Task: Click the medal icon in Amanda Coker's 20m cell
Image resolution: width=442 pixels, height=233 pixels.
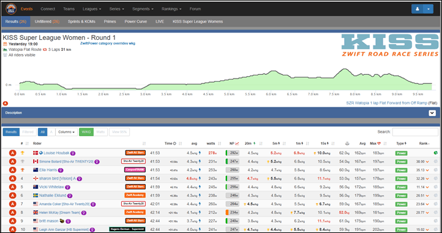Action: click(x=245, y=204)
